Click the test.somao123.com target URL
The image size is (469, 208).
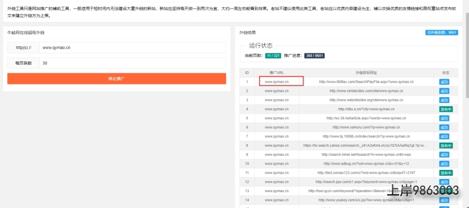366,173
